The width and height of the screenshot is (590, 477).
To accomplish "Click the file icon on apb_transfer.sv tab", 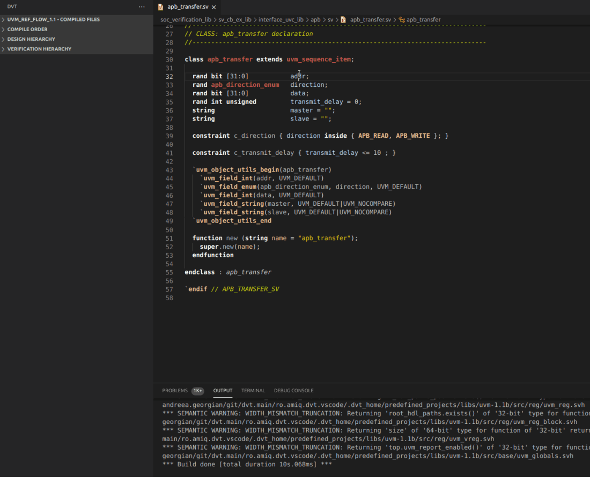I will tap(161, 7).
